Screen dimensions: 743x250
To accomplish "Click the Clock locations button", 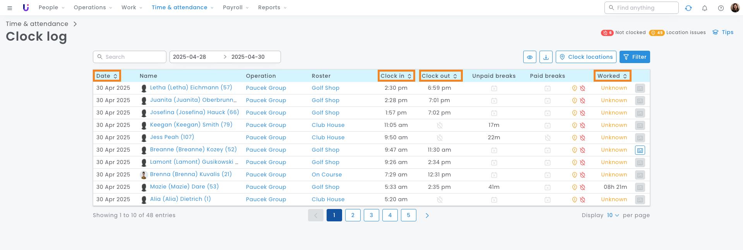I will pos(586,57).
